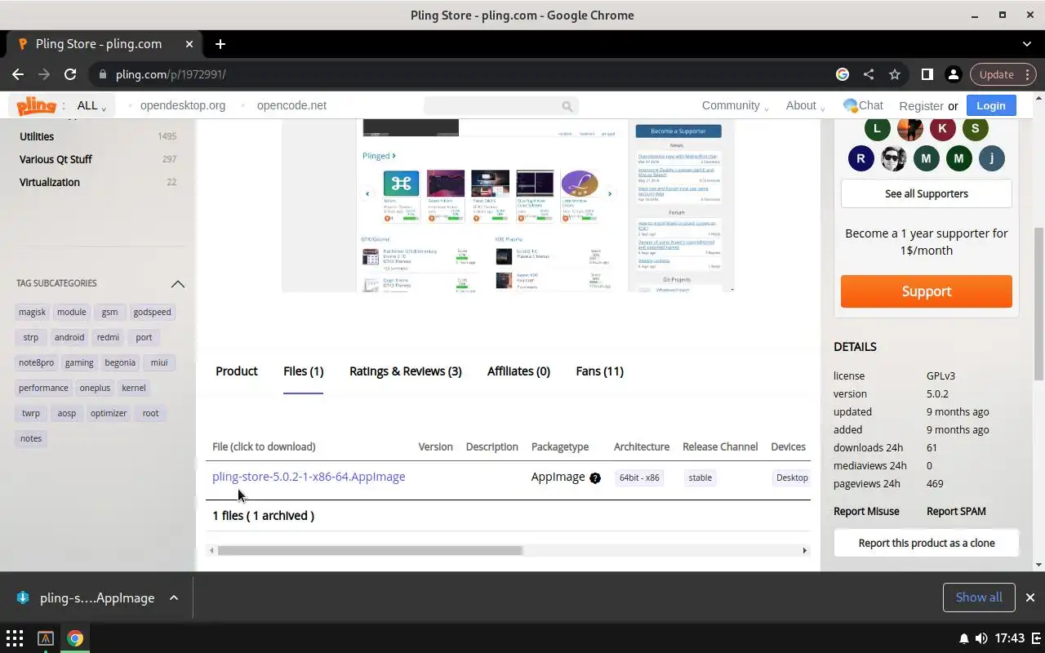Open Chrome tab search chevron

click(1027, 44)
